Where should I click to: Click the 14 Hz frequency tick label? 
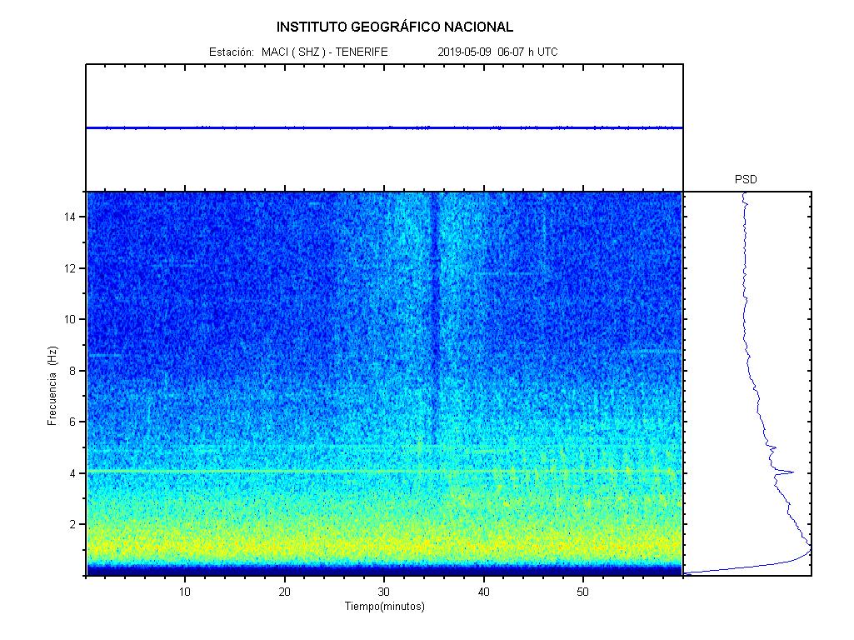(x=70, y=217)
